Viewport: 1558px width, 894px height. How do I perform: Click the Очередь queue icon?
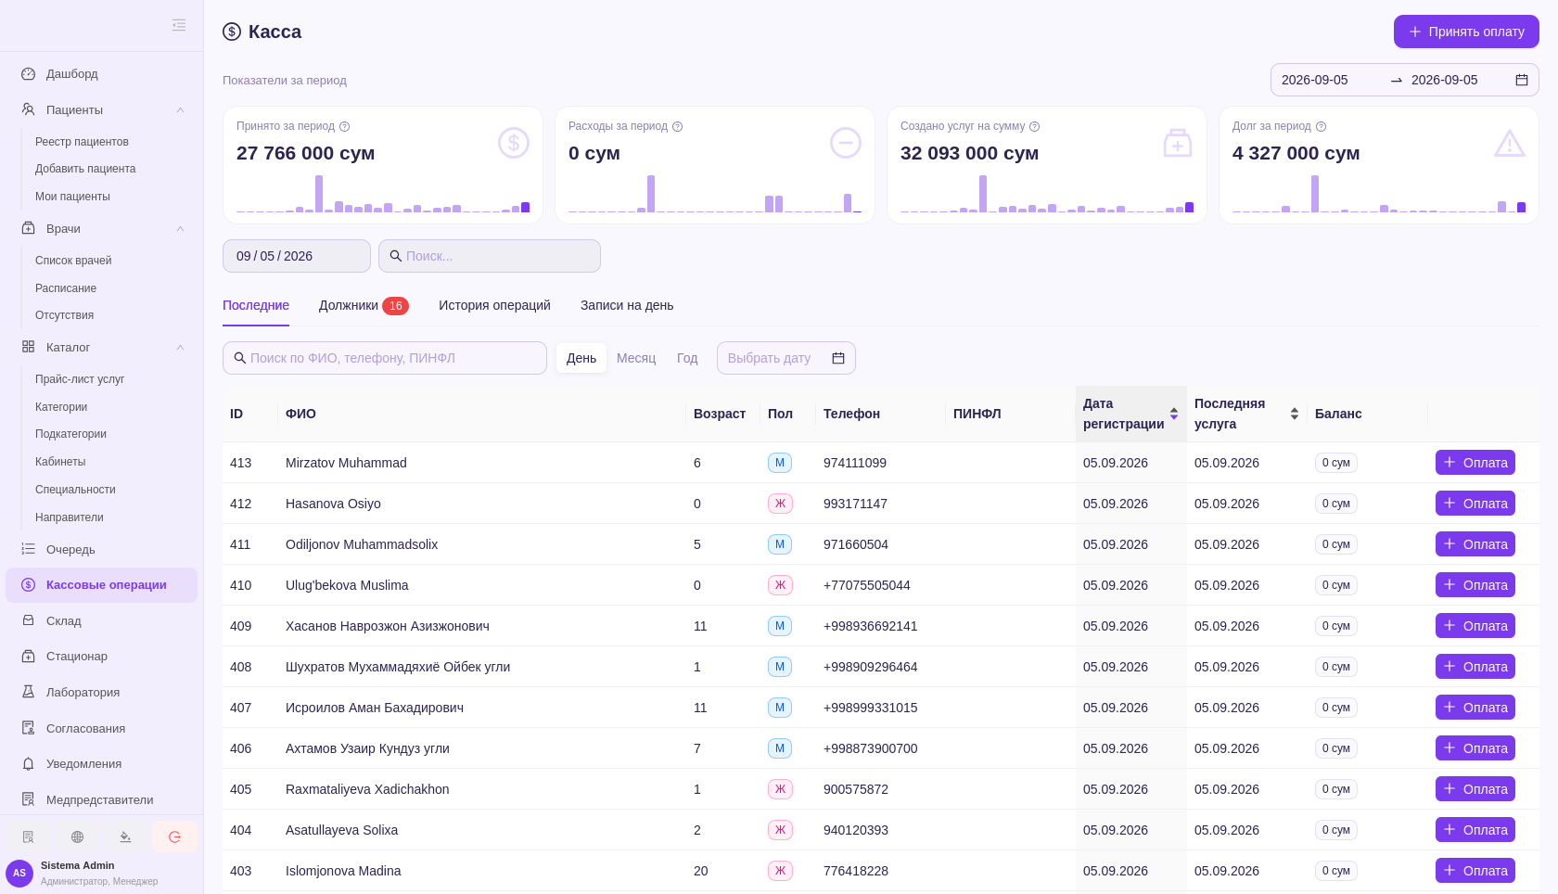(28, 549)
